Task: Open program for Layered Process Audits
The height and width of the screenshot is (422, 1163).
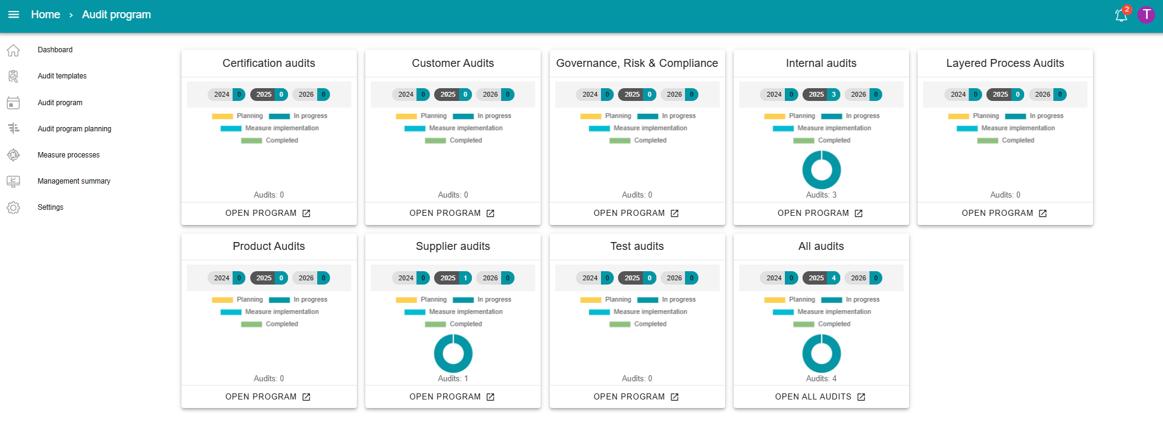Action: tap(1004, 213)
